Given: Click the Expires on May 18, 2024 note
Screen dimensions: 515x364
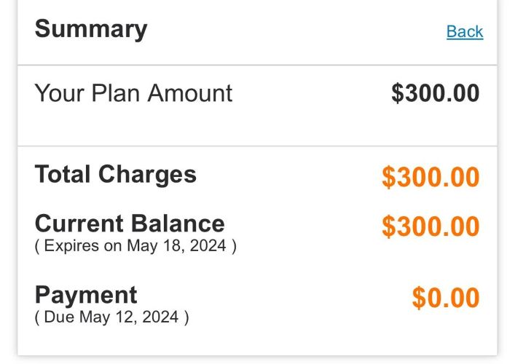Looking at the screenshot, I should (135, 245).
